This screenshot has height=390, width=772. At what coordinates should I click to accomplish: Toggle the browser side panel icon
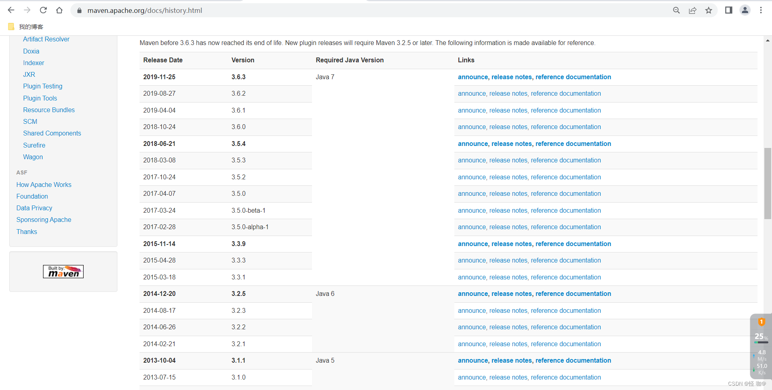[x=729, y=10]
